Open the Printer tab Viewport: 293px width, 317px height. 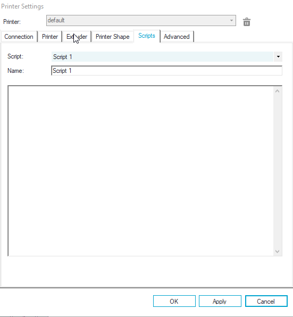pos(50,37)
